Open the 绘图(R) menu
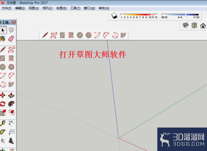207x151 pixels. click(61, 8)
